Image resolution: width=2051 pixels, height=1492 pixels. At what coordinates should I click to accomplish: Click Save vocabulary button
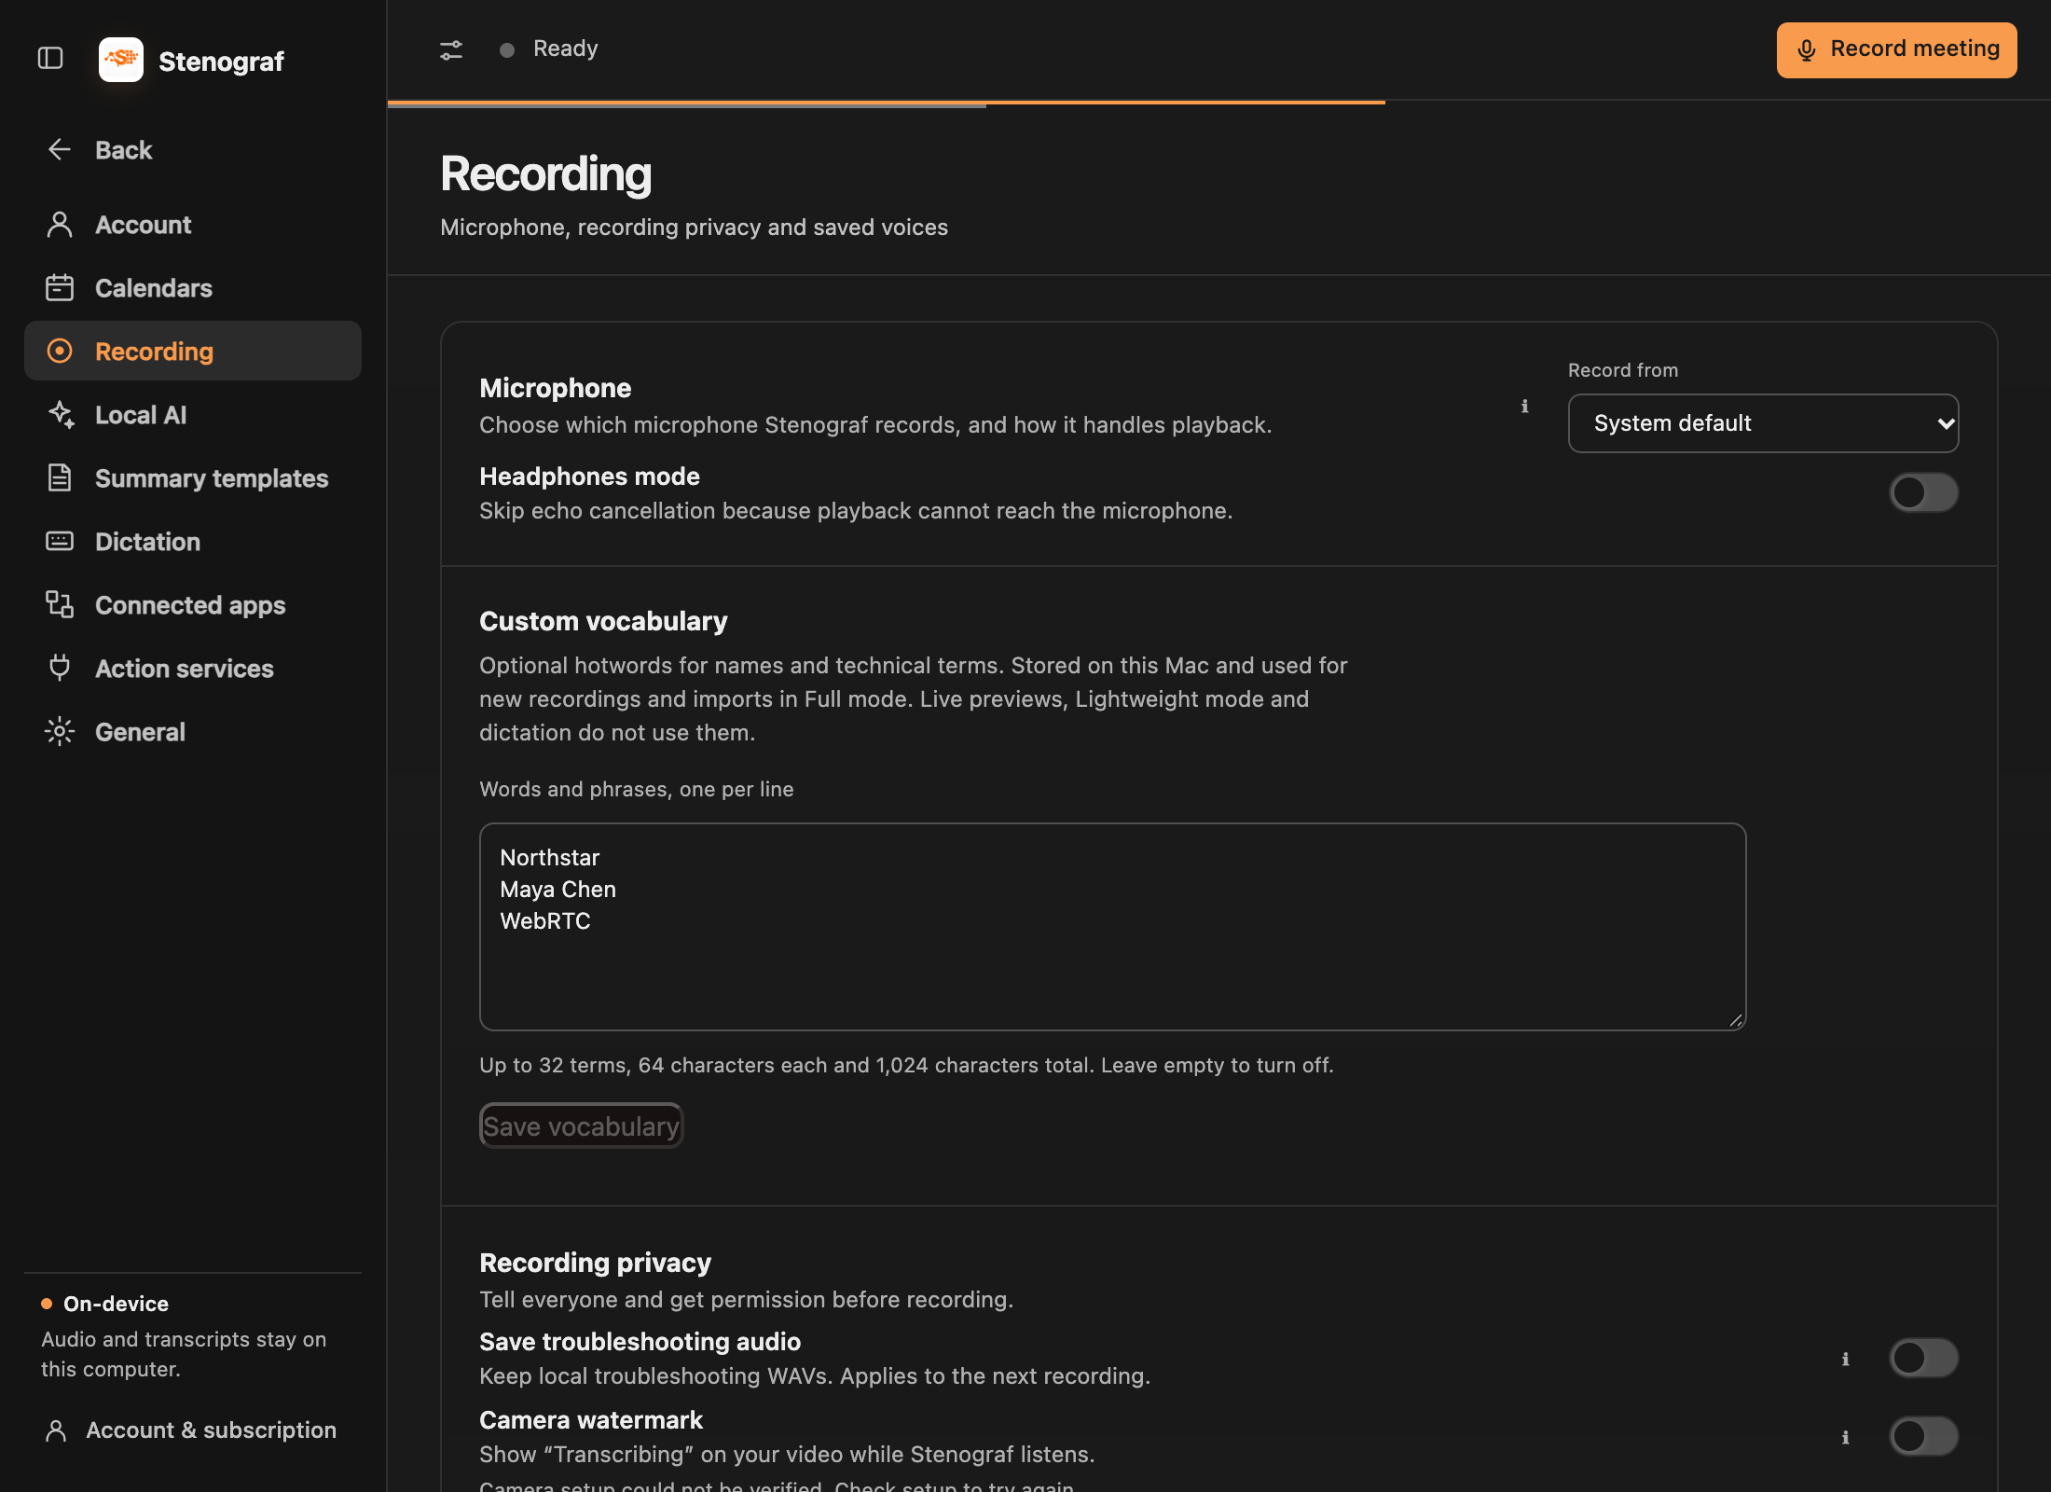coord(581,1126)
